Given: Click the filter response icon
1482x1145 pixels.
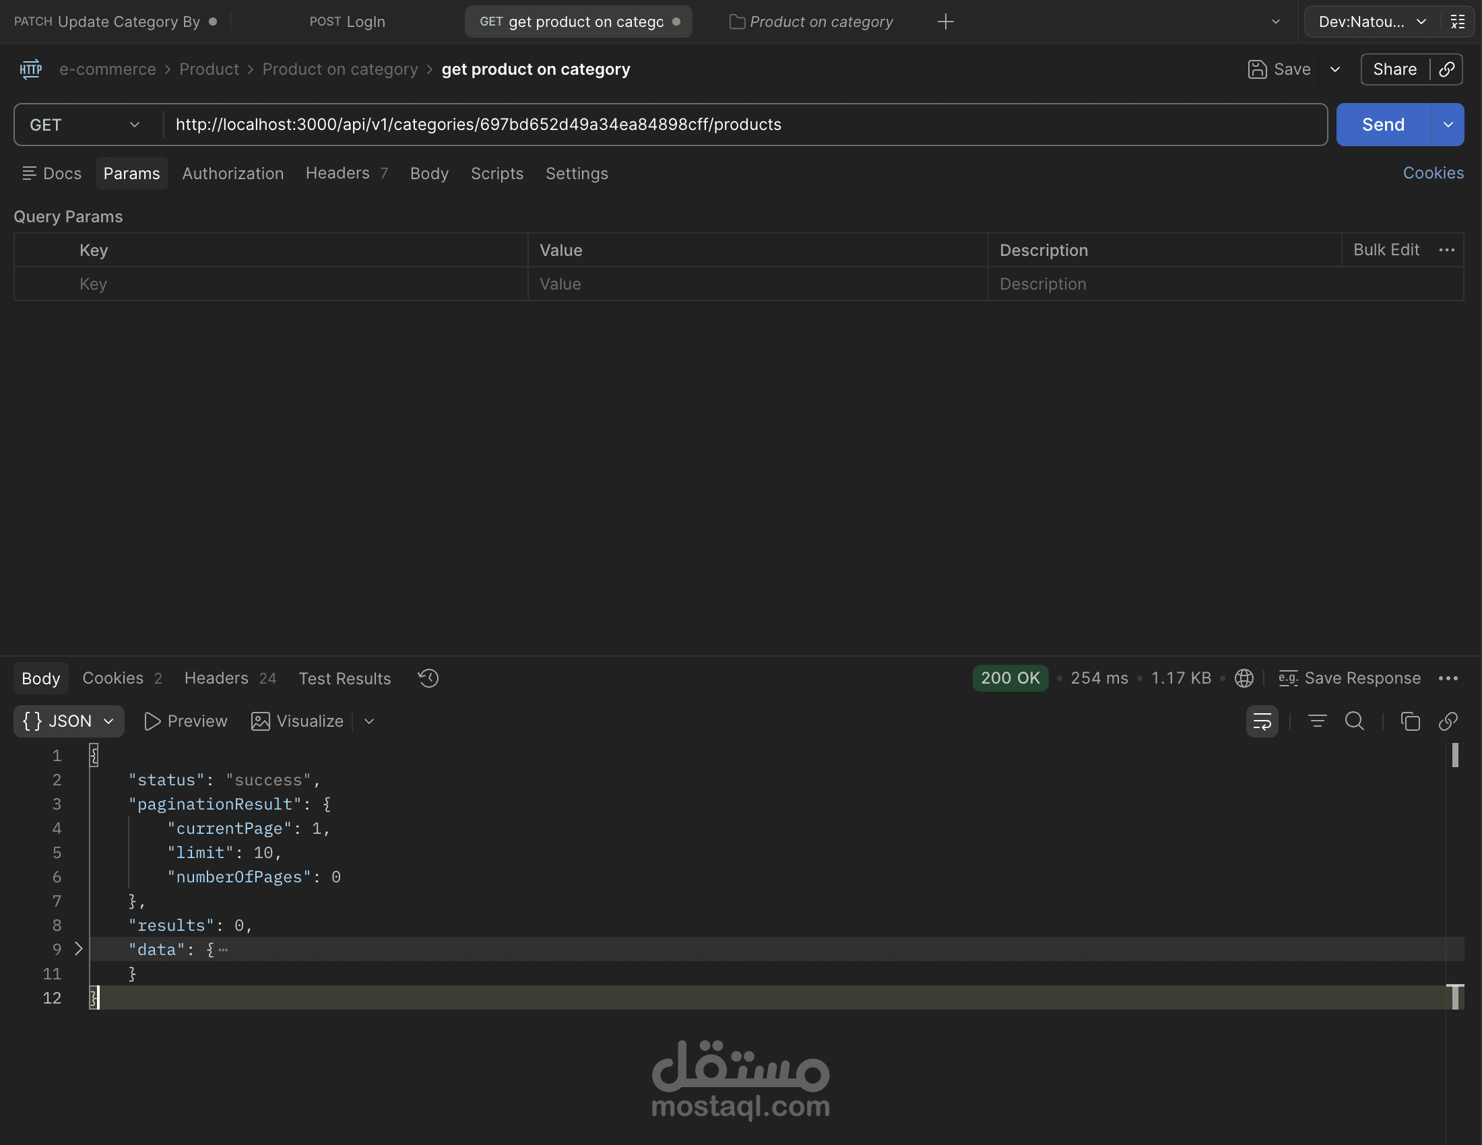Looking at the screenshot, I should tap(1316, 721).
